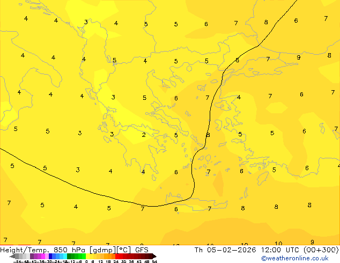
Task: Click the '(00+300)' forecast offset text
Action: (x=322, y=250)
